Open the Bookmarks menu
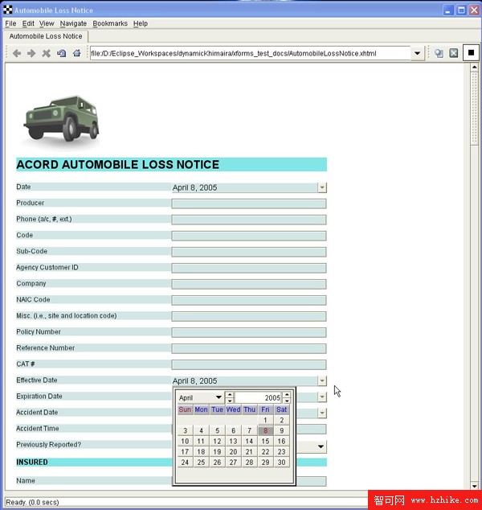This screenshot has width=482, height=510. (x=110, y=23)
